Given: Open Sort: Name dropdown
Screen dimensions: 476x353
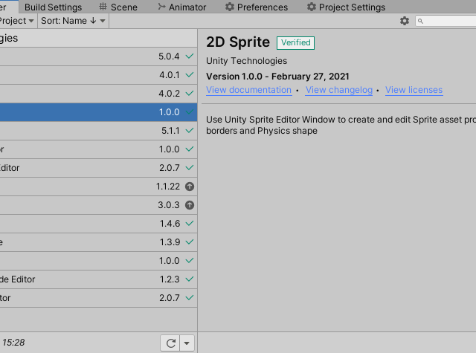Looking at the screenshot, I should point(73,21).
